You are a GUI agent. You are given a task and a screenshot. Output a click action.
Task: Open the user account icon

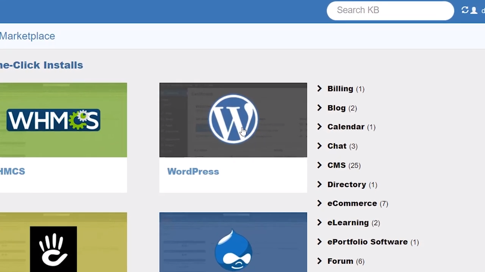474,10
